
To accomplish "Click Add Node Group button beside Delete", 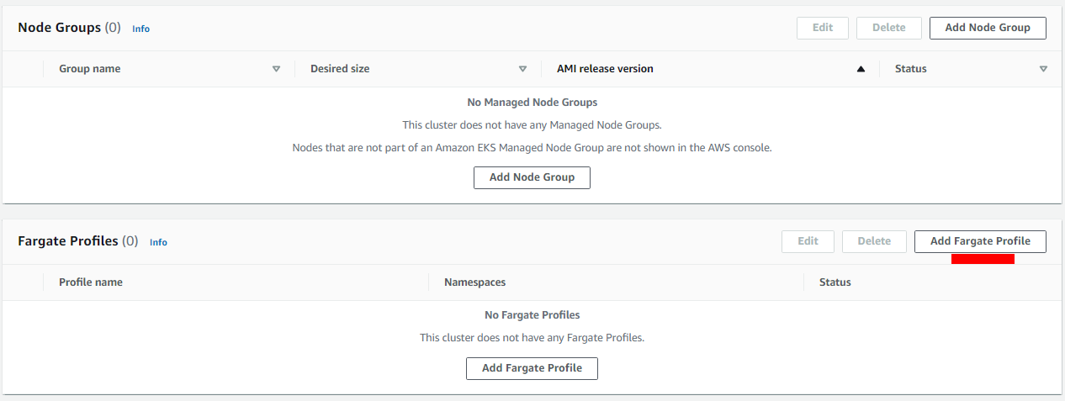I will click(988, 28).
